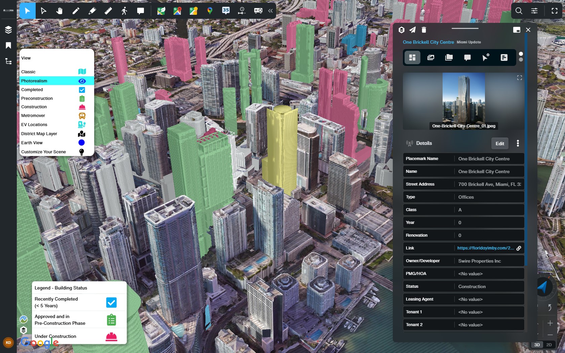Viewport: 565px width, 353px height.
Task: Activate the hand pan tool
Action: click(x=59, y=11)
